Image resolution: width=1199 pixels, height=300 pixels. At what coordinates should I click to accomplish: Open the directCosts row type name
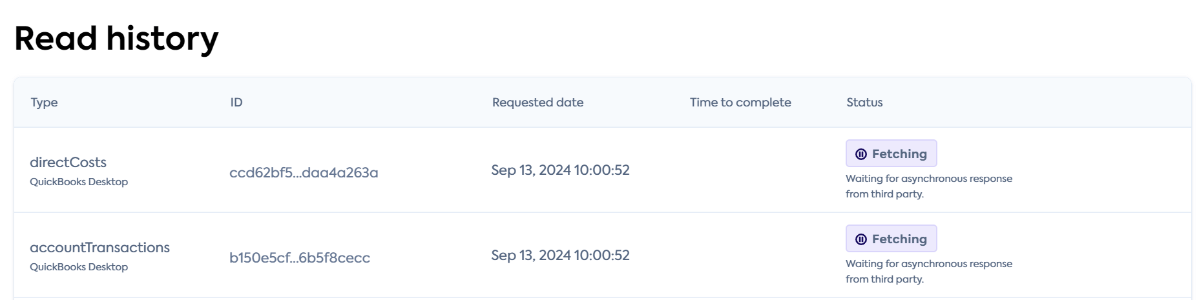tap(68, 163)
